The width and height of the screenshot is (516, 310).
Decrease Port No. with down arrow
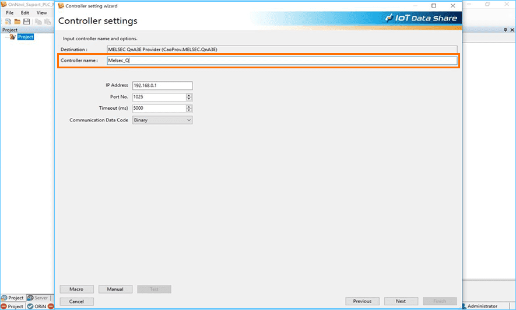pos(189,99)
